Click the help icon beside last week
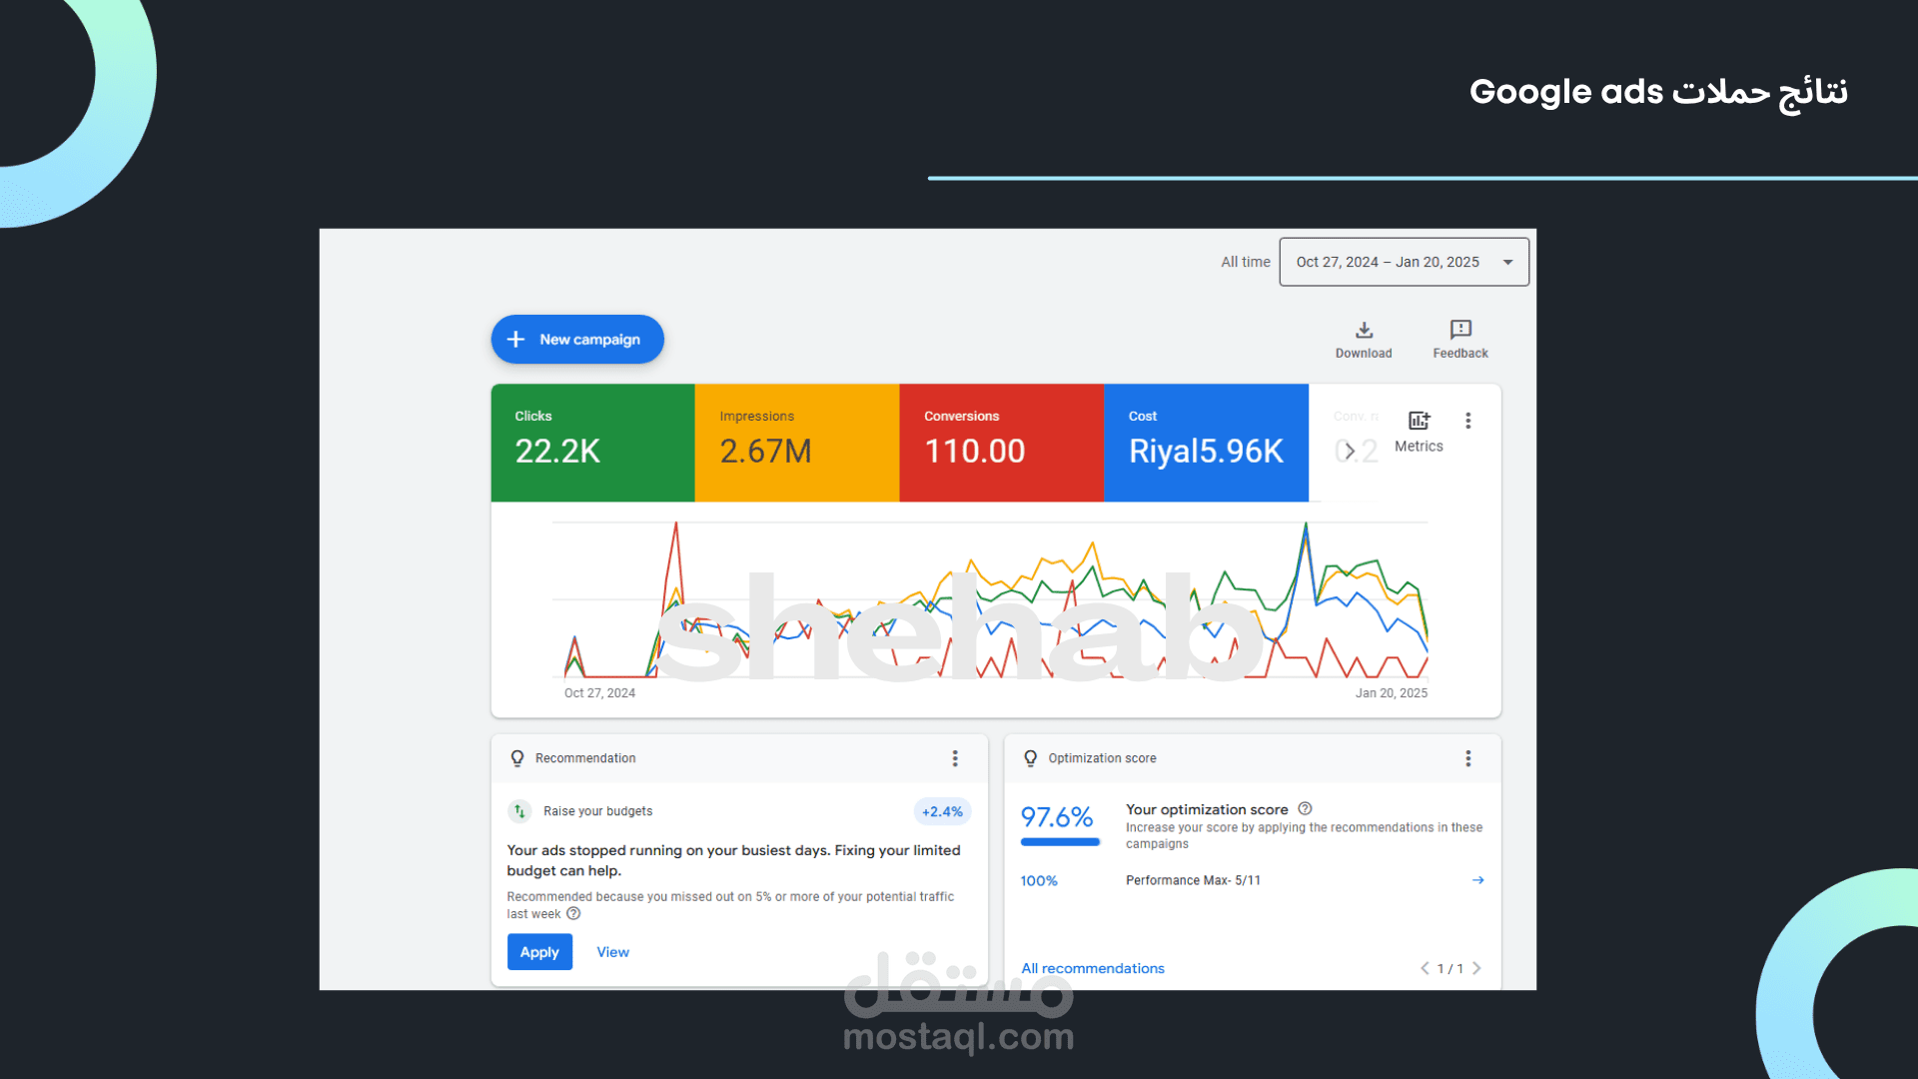The width and height of the screenshot is (1918, 1079). [573, 913]
